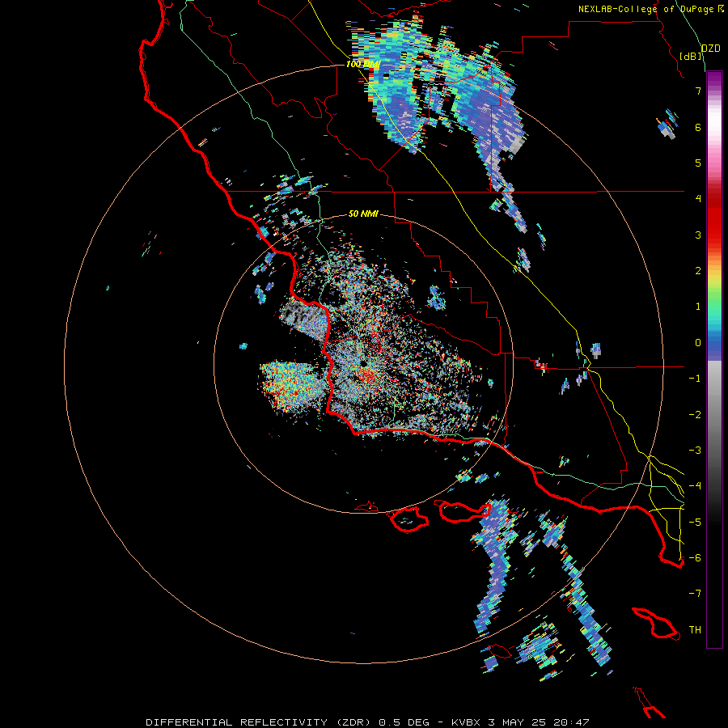Pick the red band of the ZDR color bar

[714, 218]
